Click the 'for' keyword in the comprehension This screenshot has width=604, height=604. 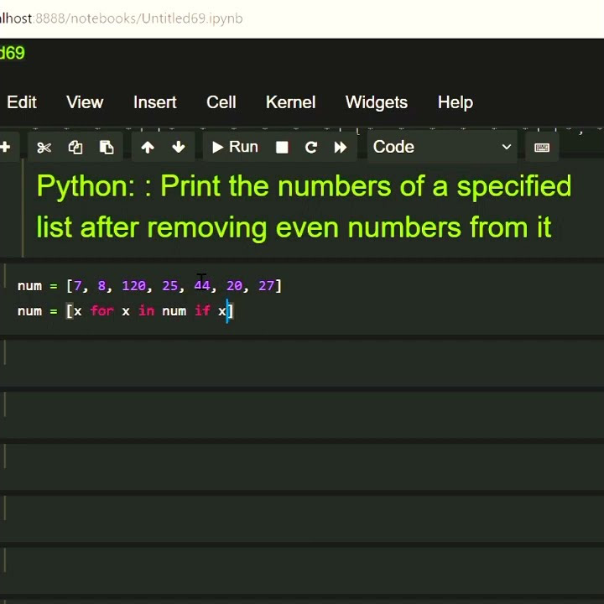tap(102, 310)
